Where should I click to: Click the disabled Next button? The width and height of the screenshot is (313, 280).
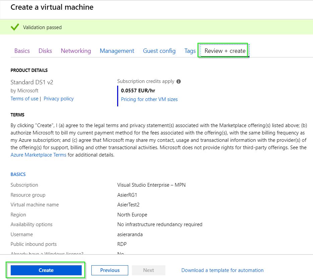click(149, 270)
